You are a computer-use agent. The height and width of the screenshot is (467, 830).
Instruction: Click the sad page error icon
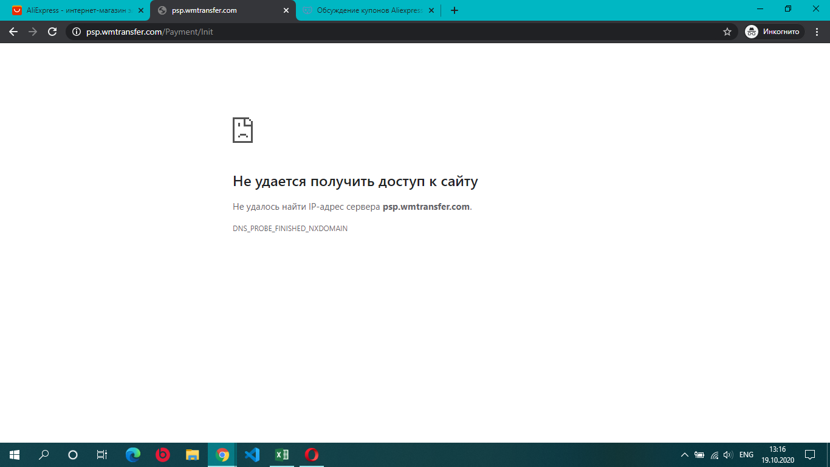tap(242, 130)
